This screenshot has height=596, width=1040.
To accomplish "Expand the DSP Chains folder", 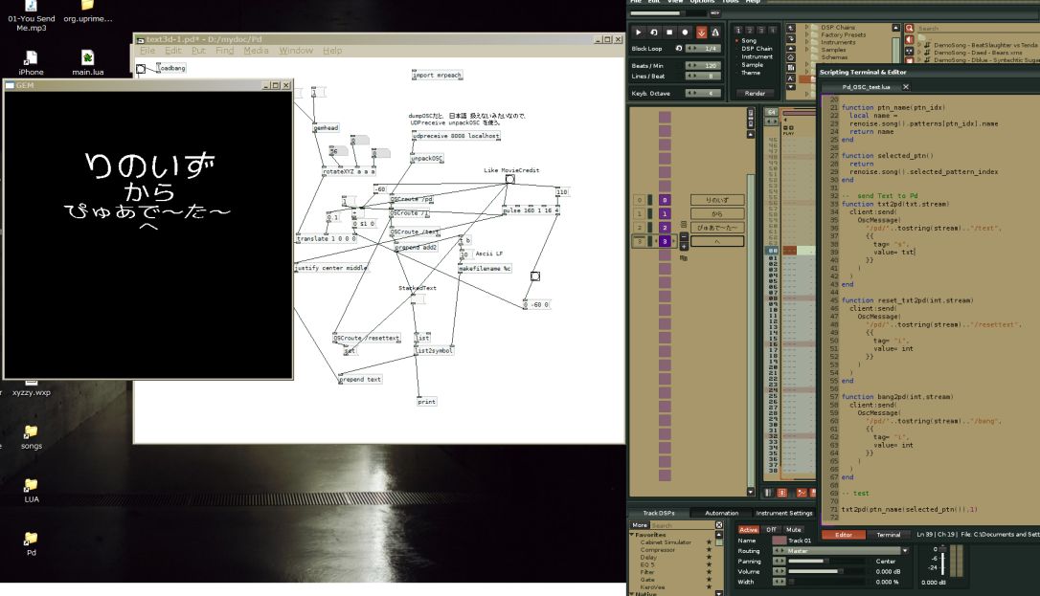I will pos(807,28).
